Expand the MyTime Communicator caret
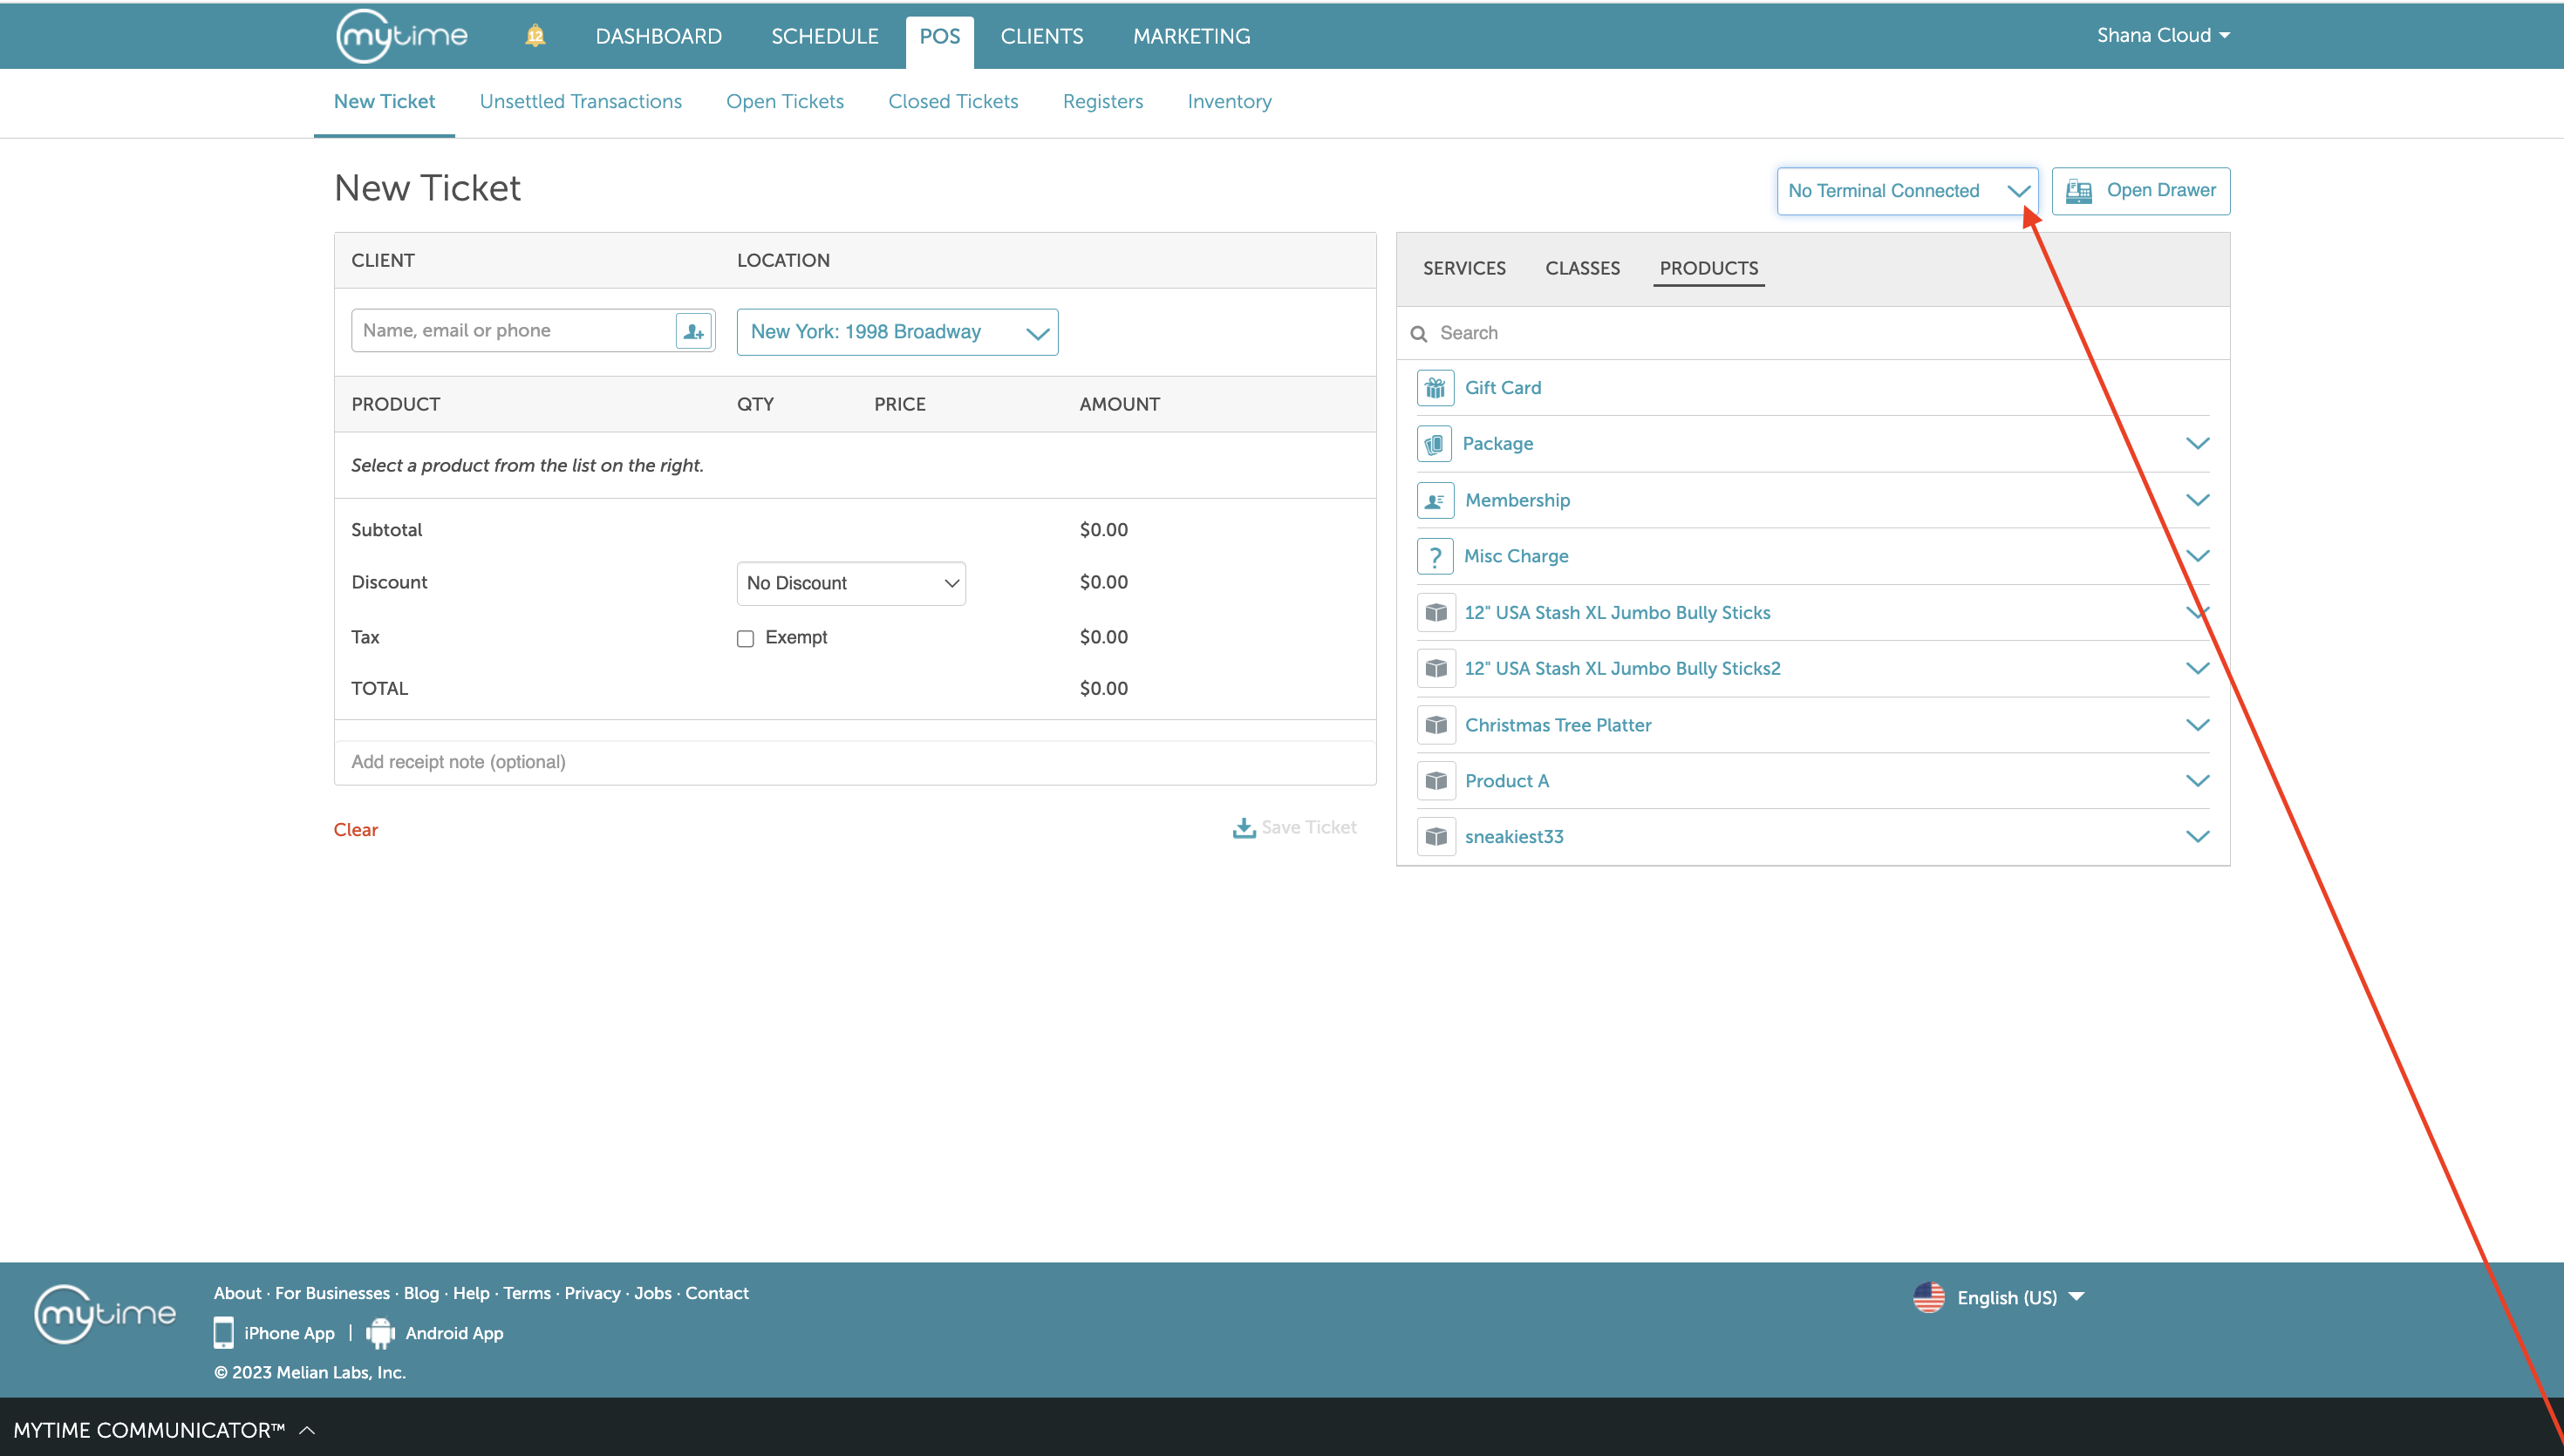The width and height of the screenshot is (2564, 1456). [x=307, y=1430]
